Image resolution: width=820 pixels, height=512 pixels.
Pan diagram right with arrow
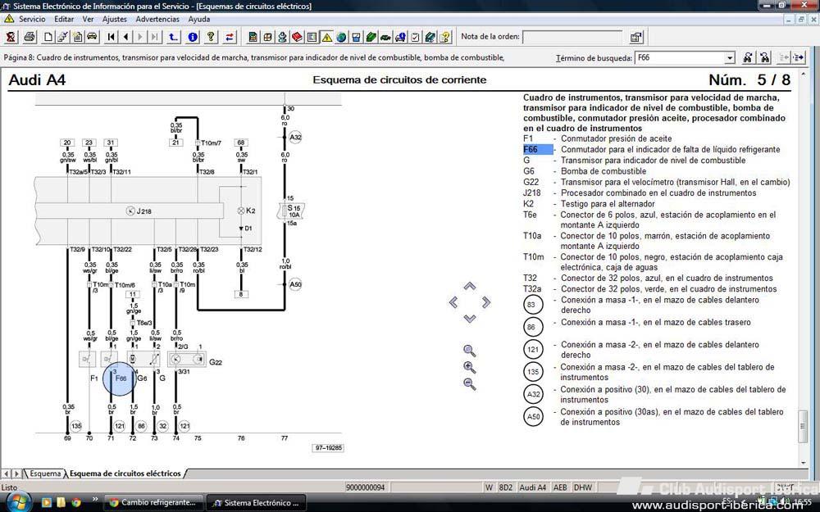click(x=486, y=302)
